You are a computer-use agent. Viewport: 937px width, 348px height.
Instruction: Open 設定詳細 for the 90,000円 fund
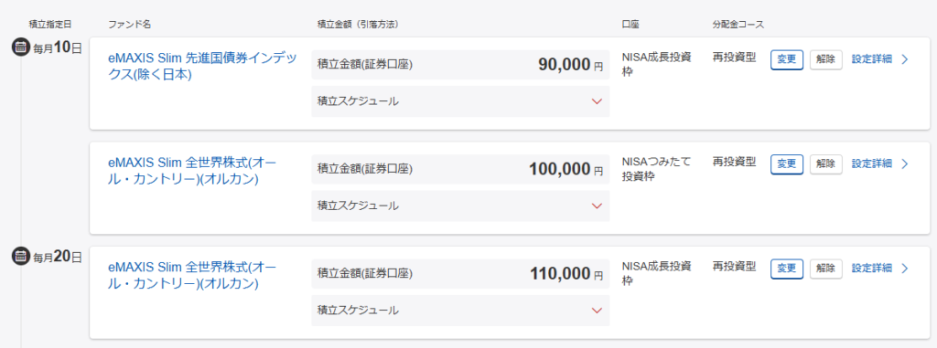tap(872, 59)
